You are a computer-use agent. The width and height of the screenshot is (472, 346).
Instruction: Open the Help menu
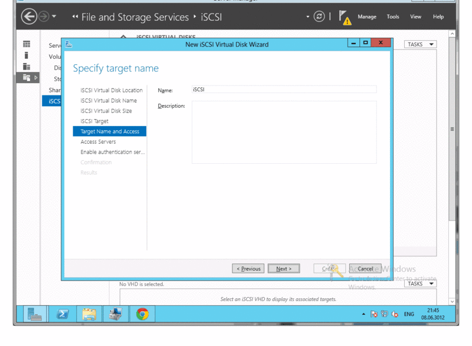pyautogui.click(x=438, y=17)
